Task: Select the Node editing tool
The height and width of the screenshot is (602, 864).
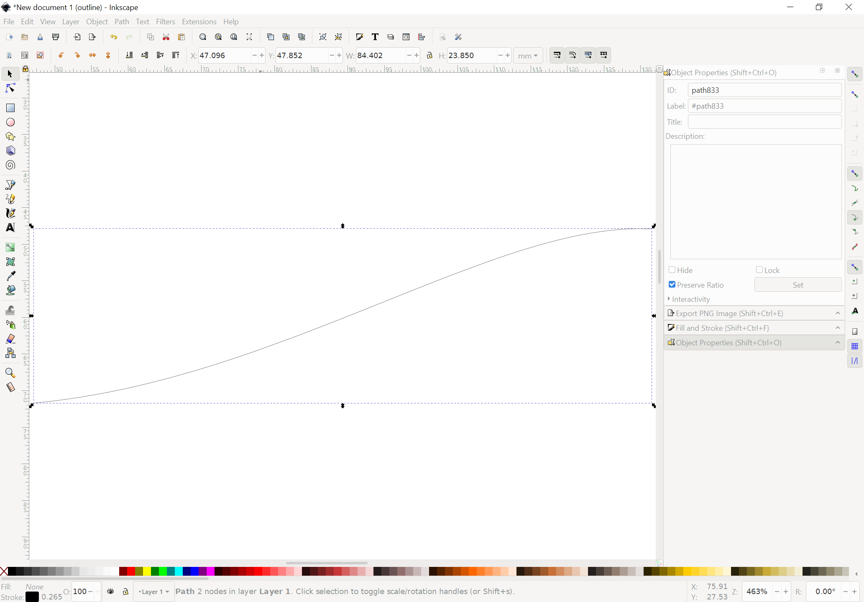Action: pyautogui.click(x=10, y=88)
